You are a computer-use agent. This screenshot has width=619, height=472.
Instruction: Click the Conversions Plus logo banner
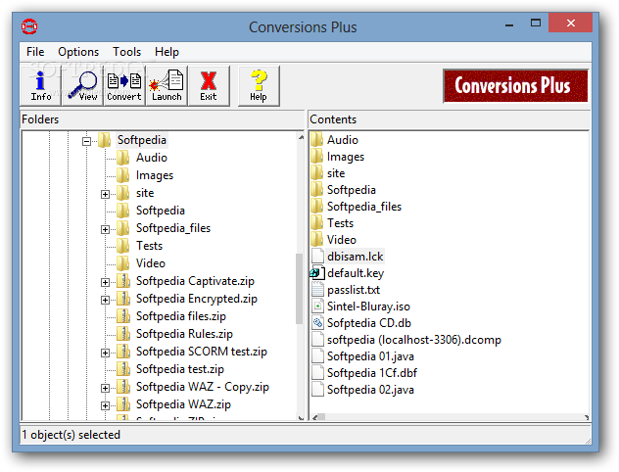click(515, 85)
